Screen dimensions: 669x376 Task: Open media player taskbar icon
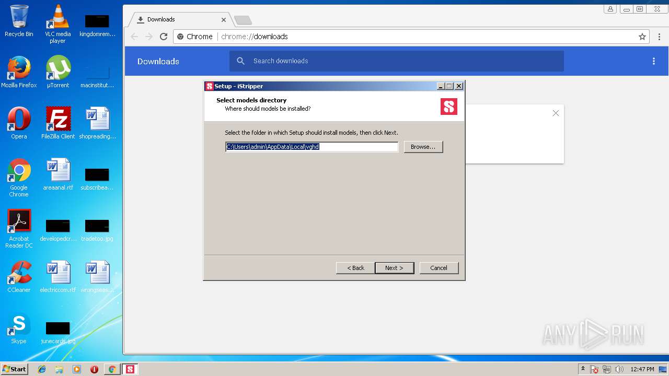[77, 369]
